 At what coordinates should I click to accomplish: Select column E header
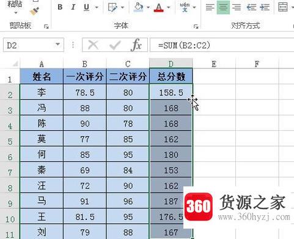(x=214, y=64)
